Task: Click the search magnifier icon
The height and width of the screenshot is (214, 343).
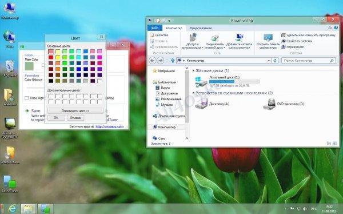Action: 332,61
